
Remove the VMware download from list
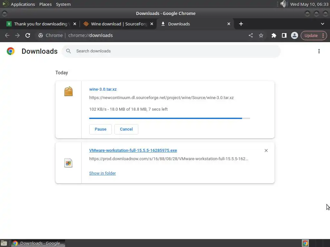[266, 151]
